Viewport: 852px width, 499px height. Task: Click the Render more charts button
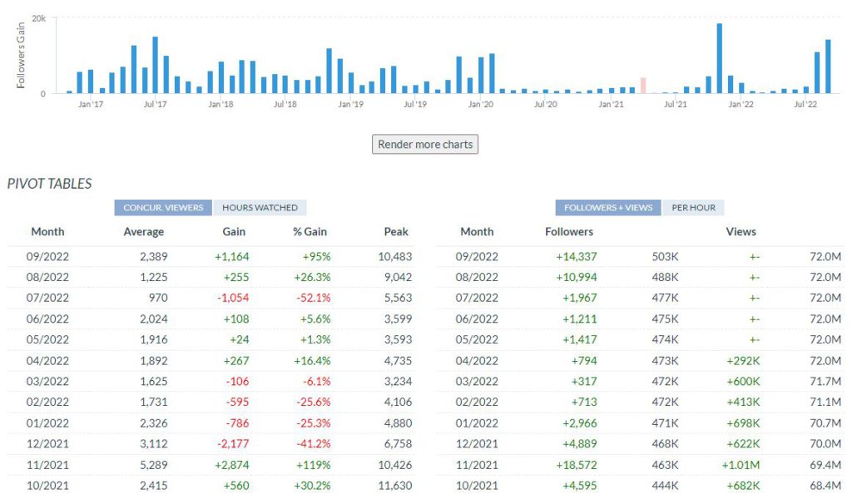click(x=424, y=144)
